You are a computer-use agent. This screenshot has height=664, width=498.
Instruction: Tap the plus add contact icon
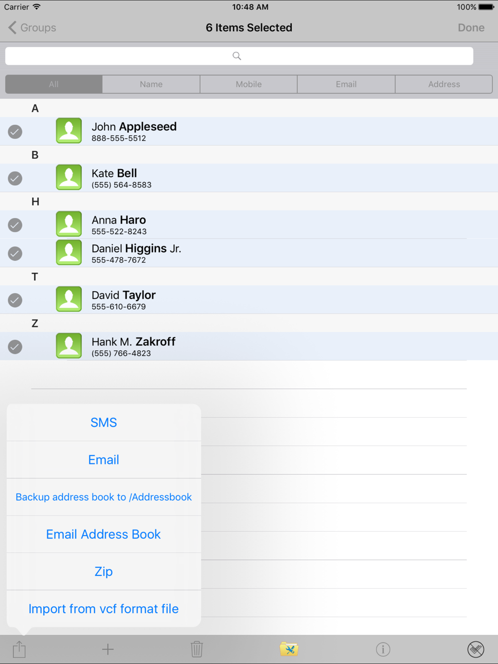(108, 649)
